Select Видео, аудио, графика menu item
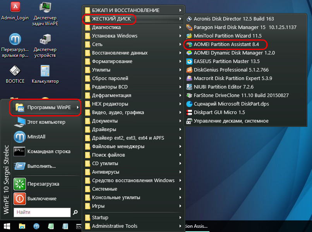312x232 pixels. [x=133, y=113]
